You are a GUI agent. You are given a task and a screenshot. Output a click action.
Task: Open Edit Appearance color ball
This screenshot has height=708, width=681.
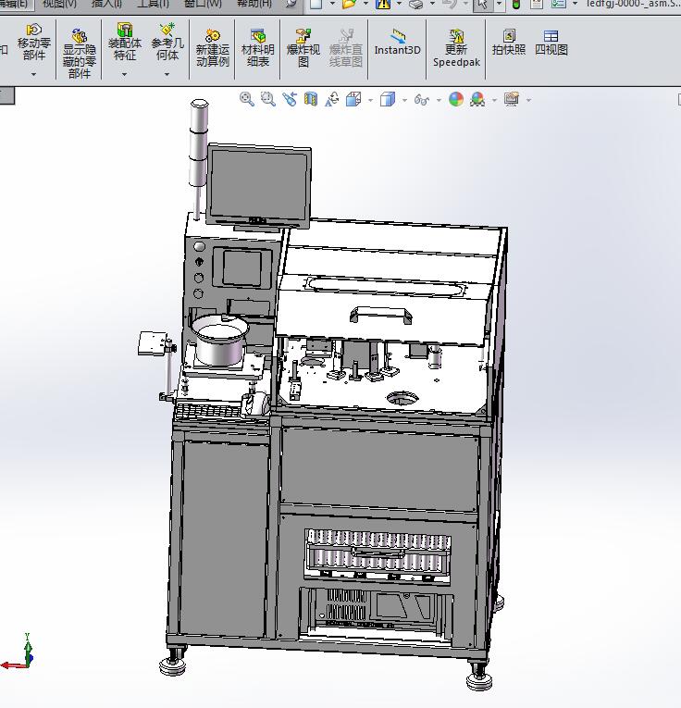[x=456, y=99]
